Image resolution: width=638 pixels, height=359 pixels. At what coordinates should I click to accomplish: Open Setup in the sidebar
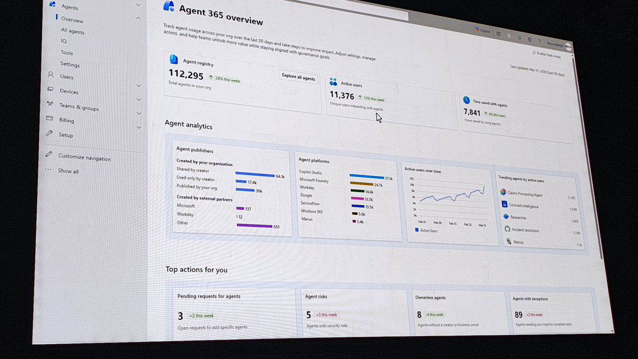pyautogui.click(x=65, y=135)
